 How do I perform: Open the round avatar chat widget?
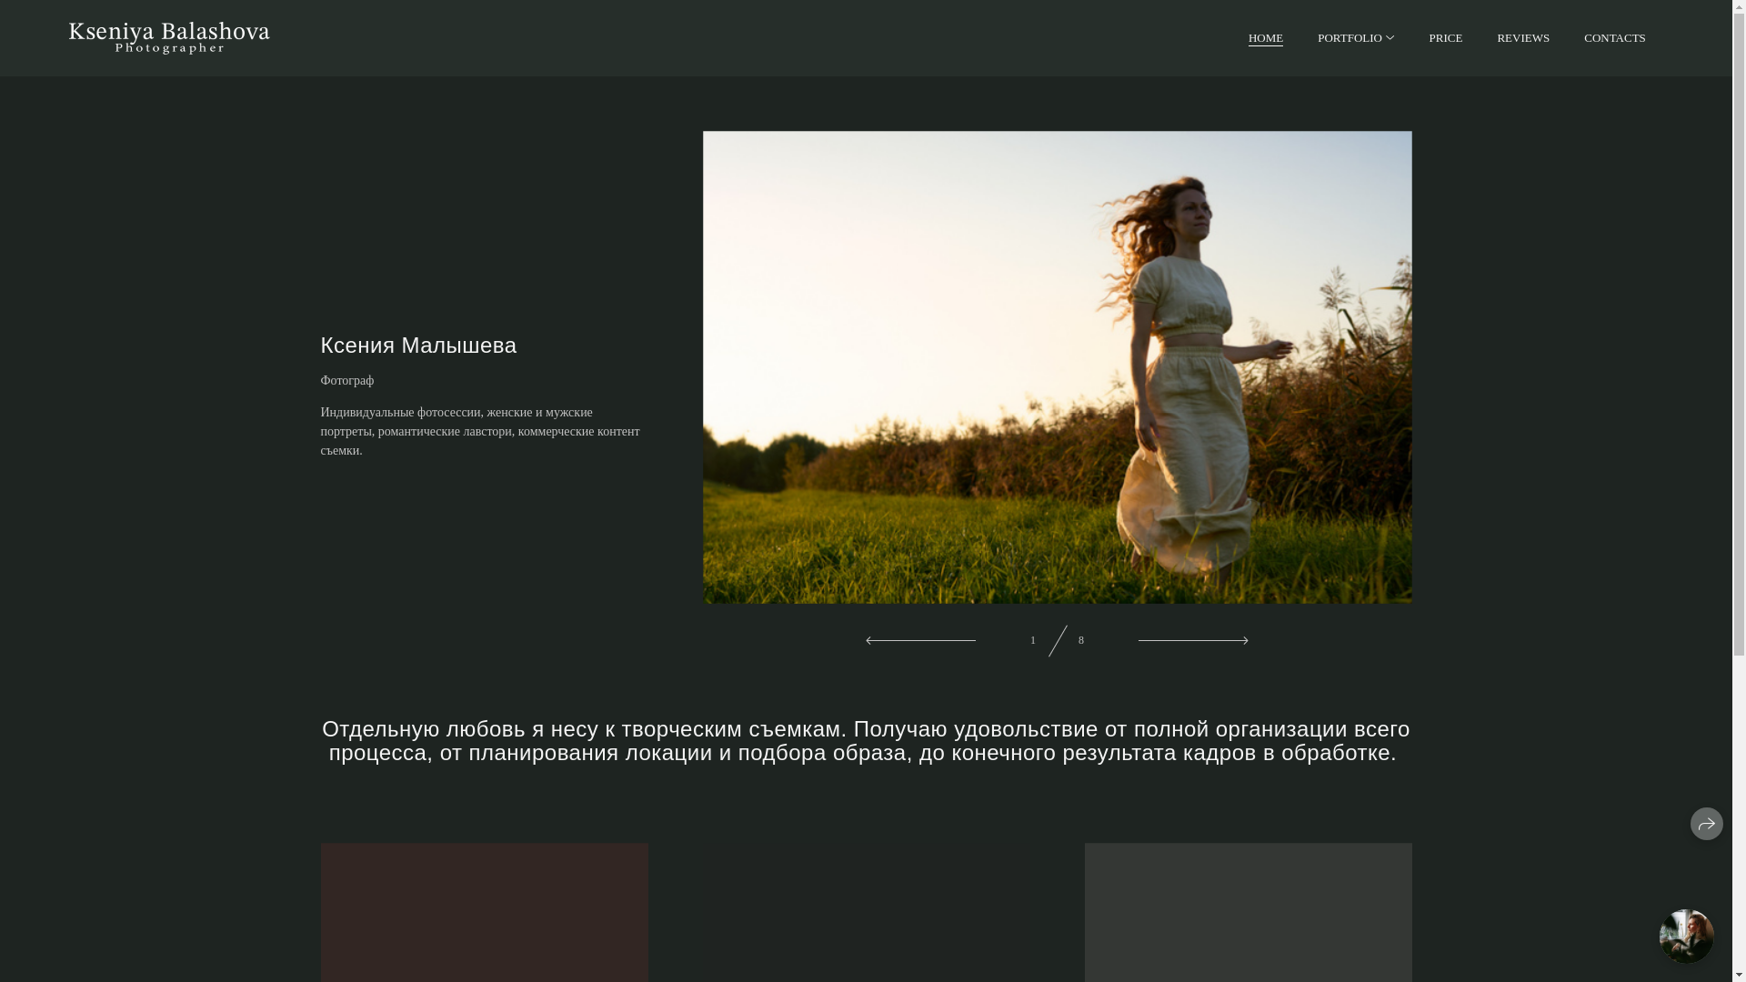point(1686,936)
